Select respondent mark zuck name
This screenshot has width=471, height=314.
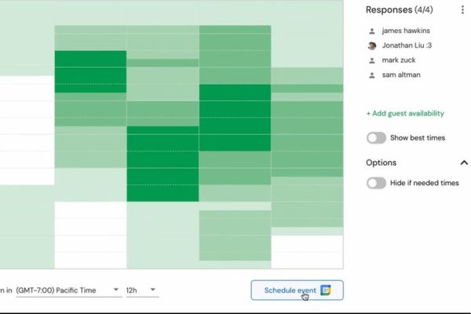click(399, 60)
